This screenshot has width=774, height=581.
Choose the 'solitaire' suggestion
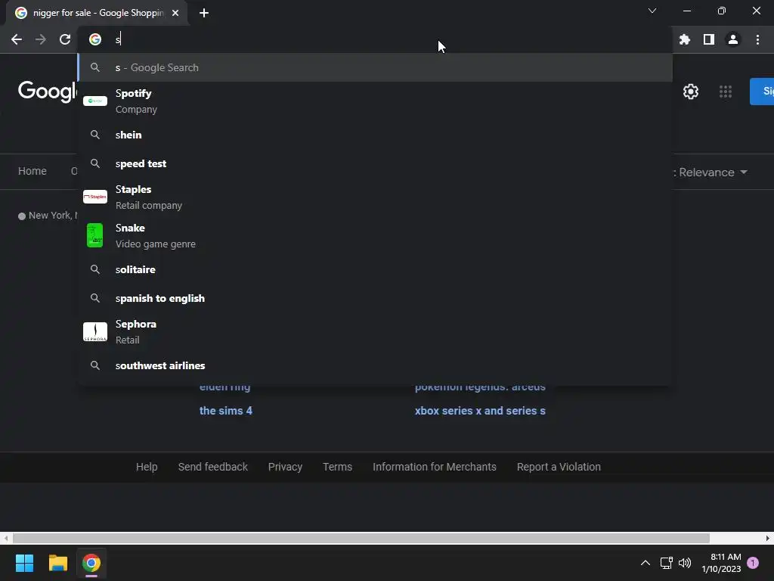coord(375,270)
